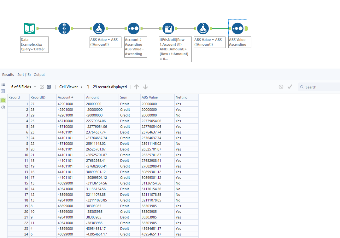This screenshot has height=238, width=340.
Task: Open the Multi-Row Formula tool
Action: click(x=168, y=28)
